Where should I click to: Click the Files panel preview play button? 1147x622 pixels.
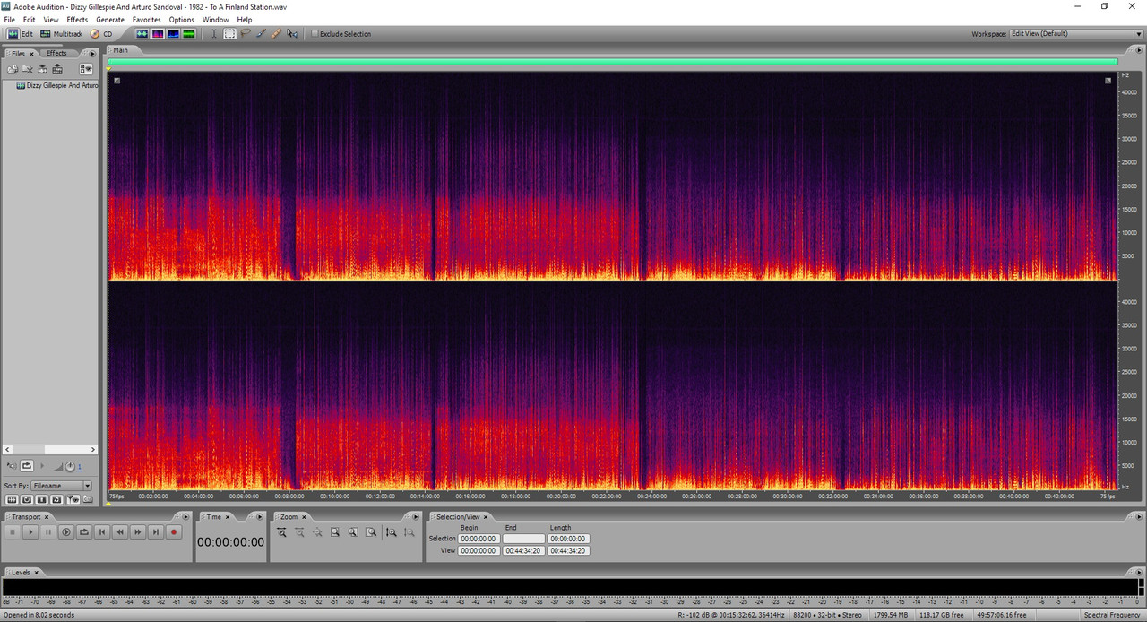pos(42,466)
